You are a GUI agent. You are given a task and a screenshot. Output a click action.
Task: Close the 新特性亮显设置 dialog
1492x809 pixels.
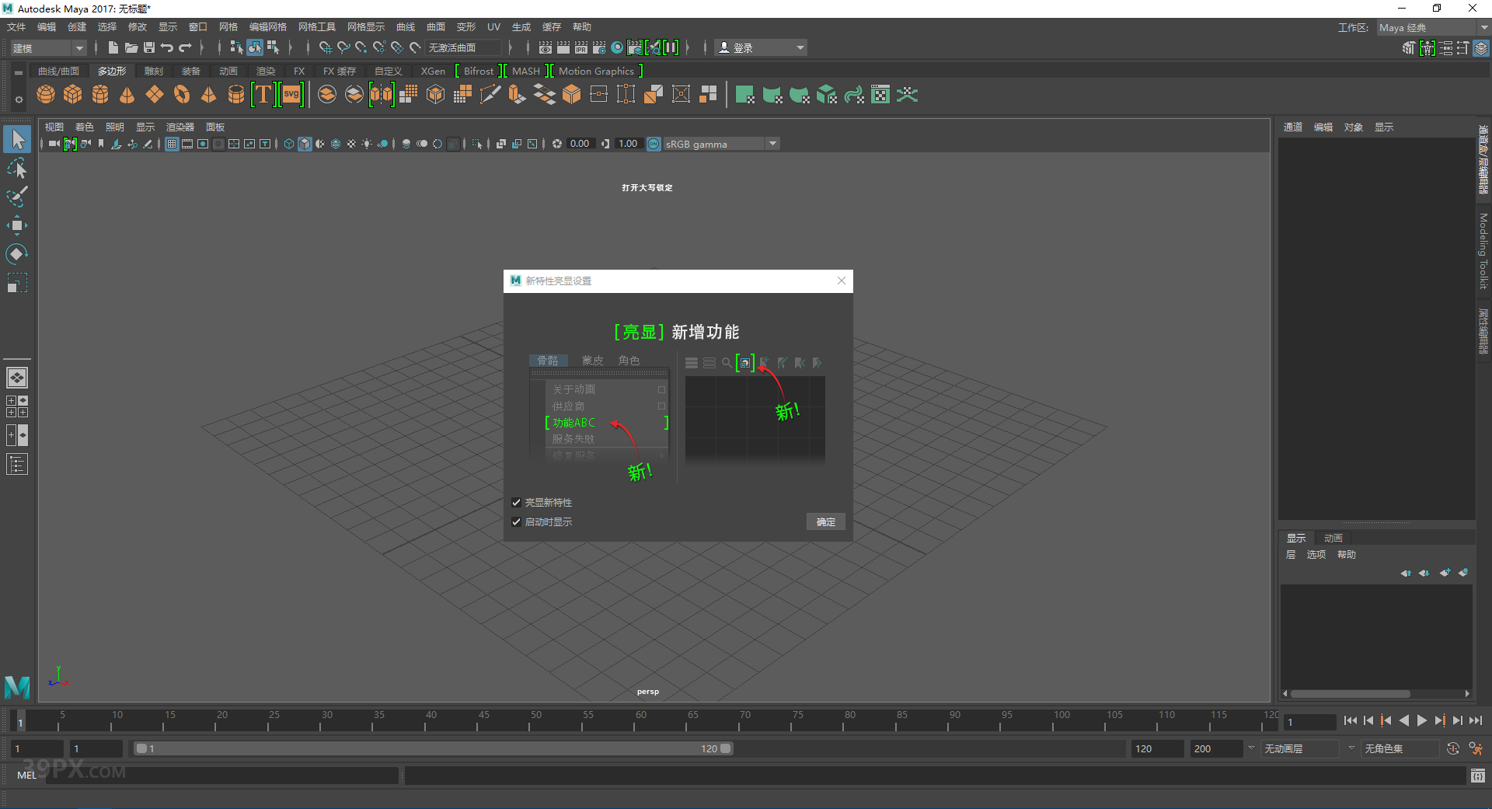tap(842, 281)
